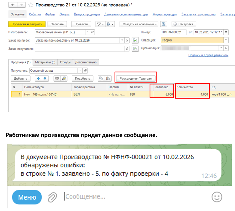Open the Telegram paperclip attachment icon
Image resolution: width=235 pixels, height=211 pixels.
tap(52, 197)
